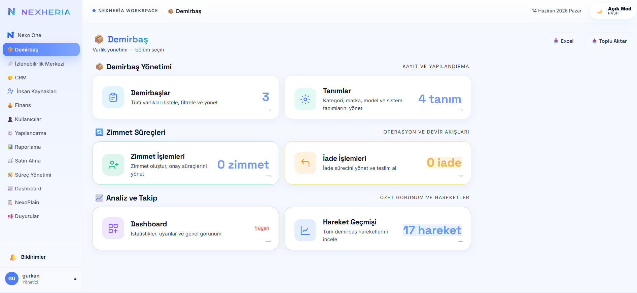637x293 pixels.
Task: Click the Demirbaş breadcrumb tab
Action: [185, 11]
